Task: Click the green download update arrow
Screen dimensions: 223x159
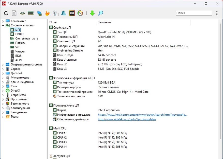Action: click(92, 13)
